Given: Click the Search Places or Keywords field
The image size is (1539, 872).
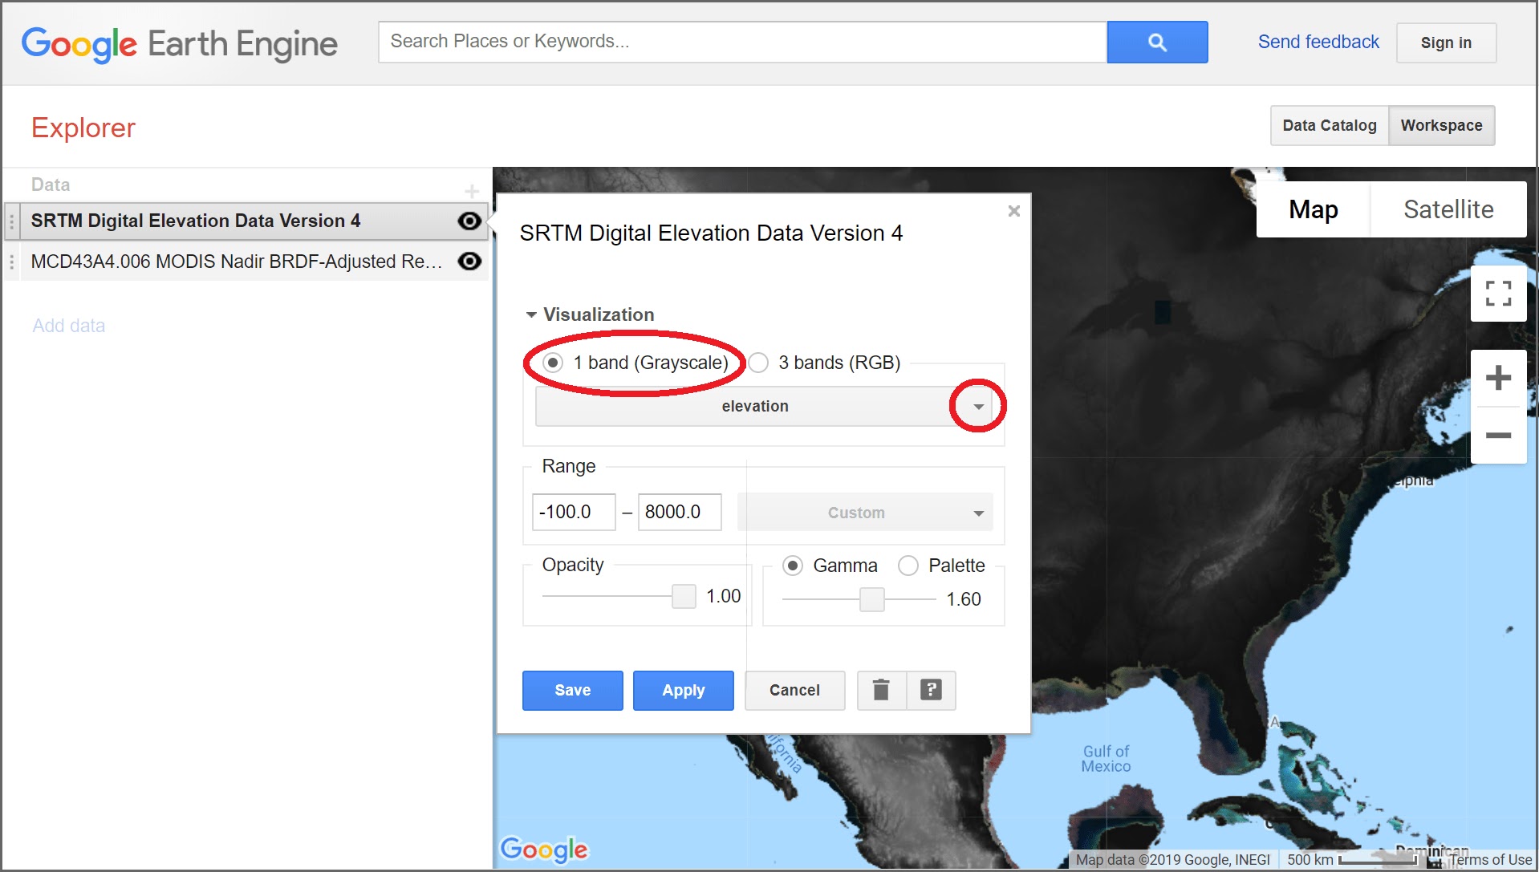Looking at the screenshot, I should pos(742,43).
